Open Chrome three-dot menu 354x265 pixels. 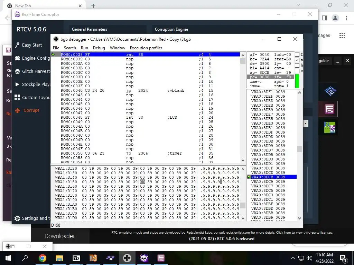(346, 18)
